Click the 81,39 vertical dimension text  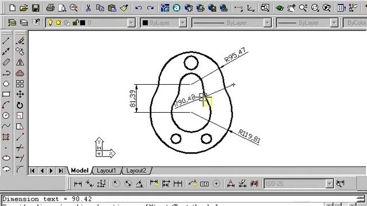pos(132,98)
